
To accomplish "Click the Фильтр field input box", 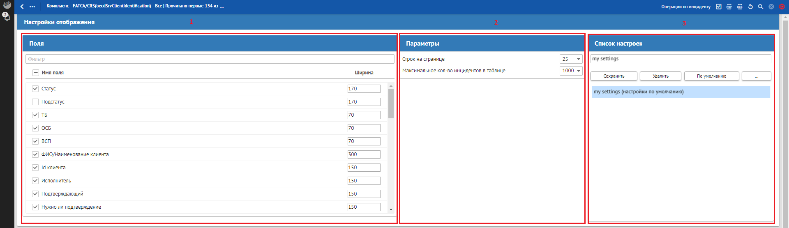I will 210,59.
